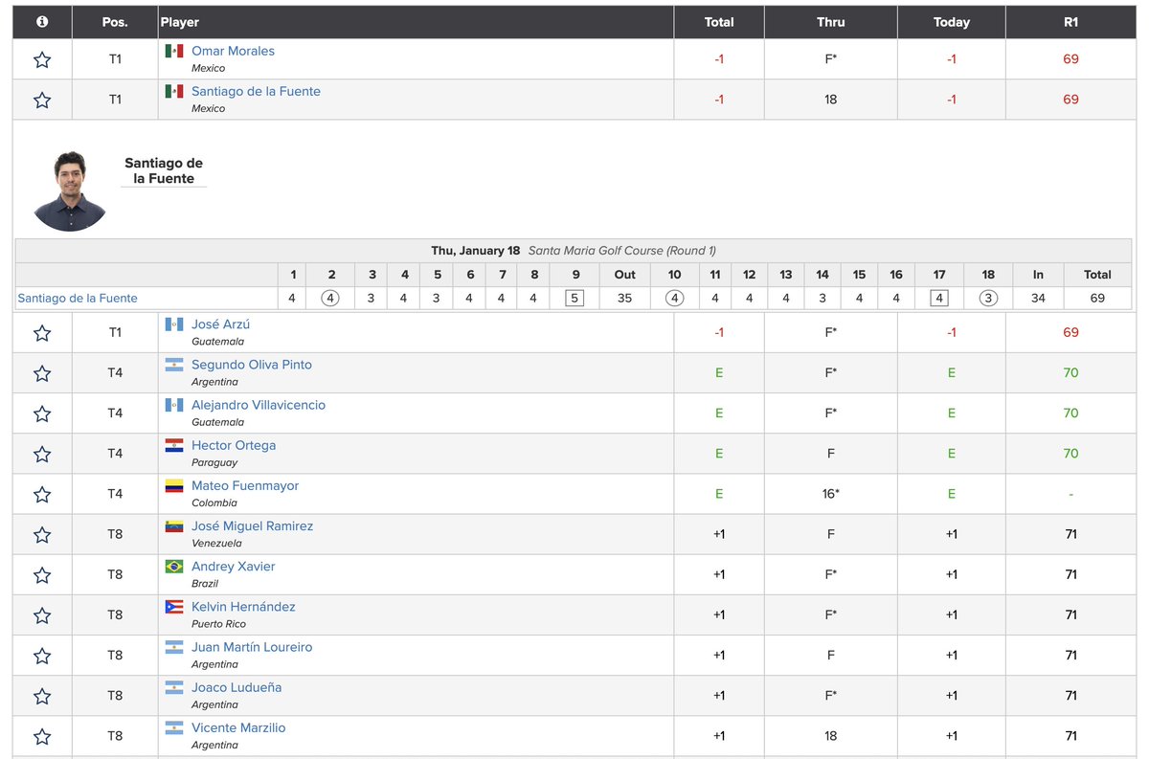Open Juan Martín Loureiro player link
The image size is (1149, 759).
click(252, 647)
